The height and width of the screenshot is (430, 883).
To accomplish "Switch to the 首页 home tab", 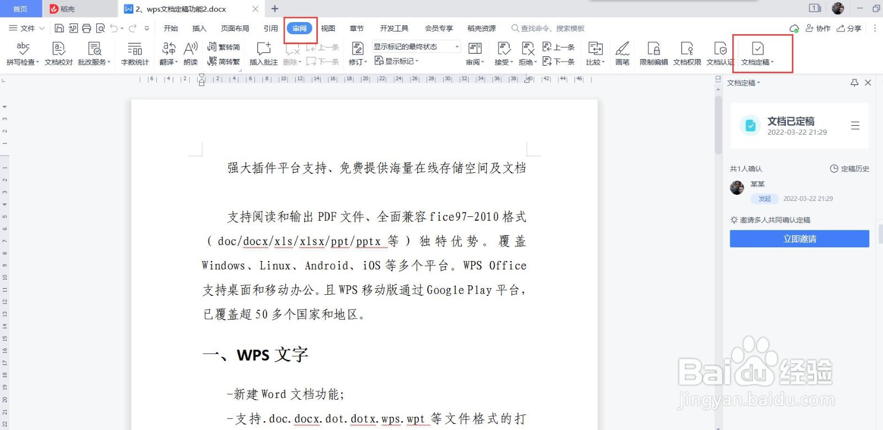I will pos(20,9).
